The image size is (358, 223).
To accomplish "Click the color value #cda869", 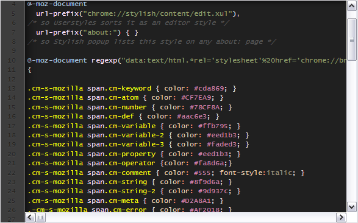I will 209,88.
